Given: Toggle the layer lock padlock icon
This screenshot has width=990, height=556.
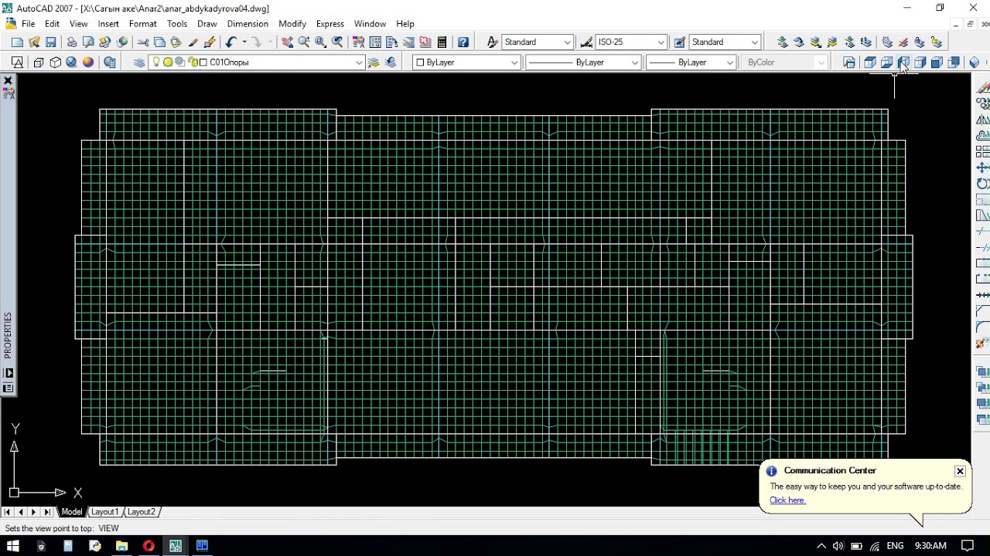Looking at the screenshot, I should 193,63.
